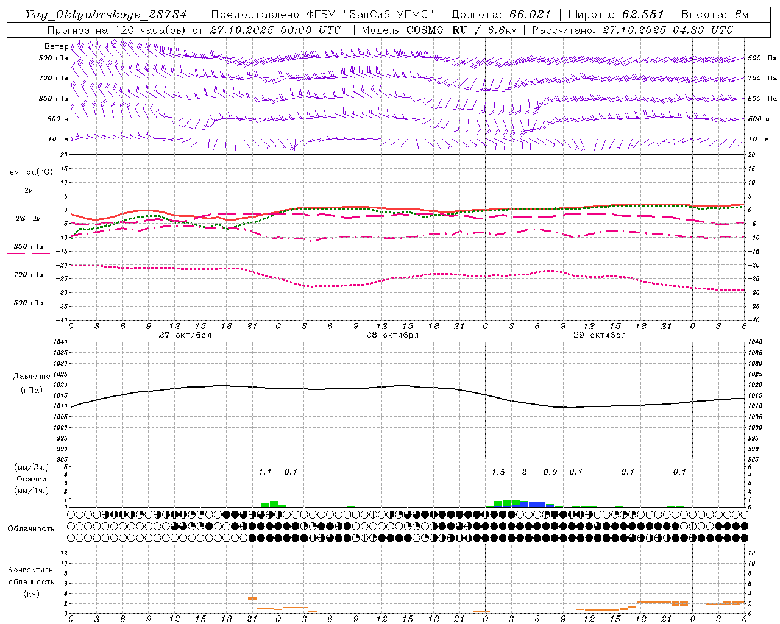Click the 1.1 precipitation amount value
The height and width of the screenshot is (624, 780).
coord(265,472)
